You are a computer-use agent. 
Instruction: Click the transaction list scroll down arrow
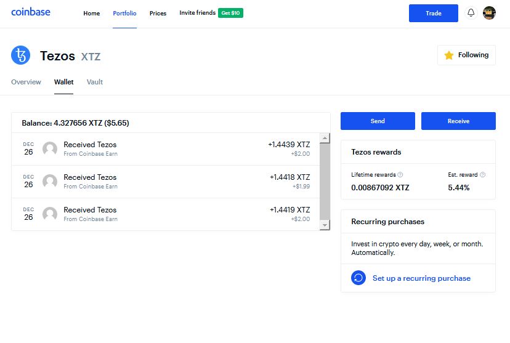click(x=325, y=225)
